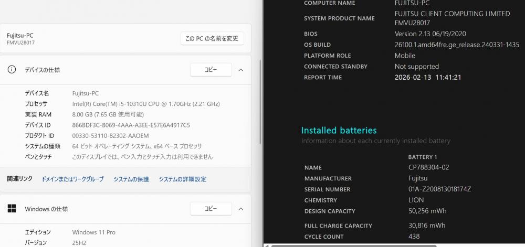Screen dimensions: 525x247
Task: Select the device ID 866BDF3C value
Action: coord(131,125)
